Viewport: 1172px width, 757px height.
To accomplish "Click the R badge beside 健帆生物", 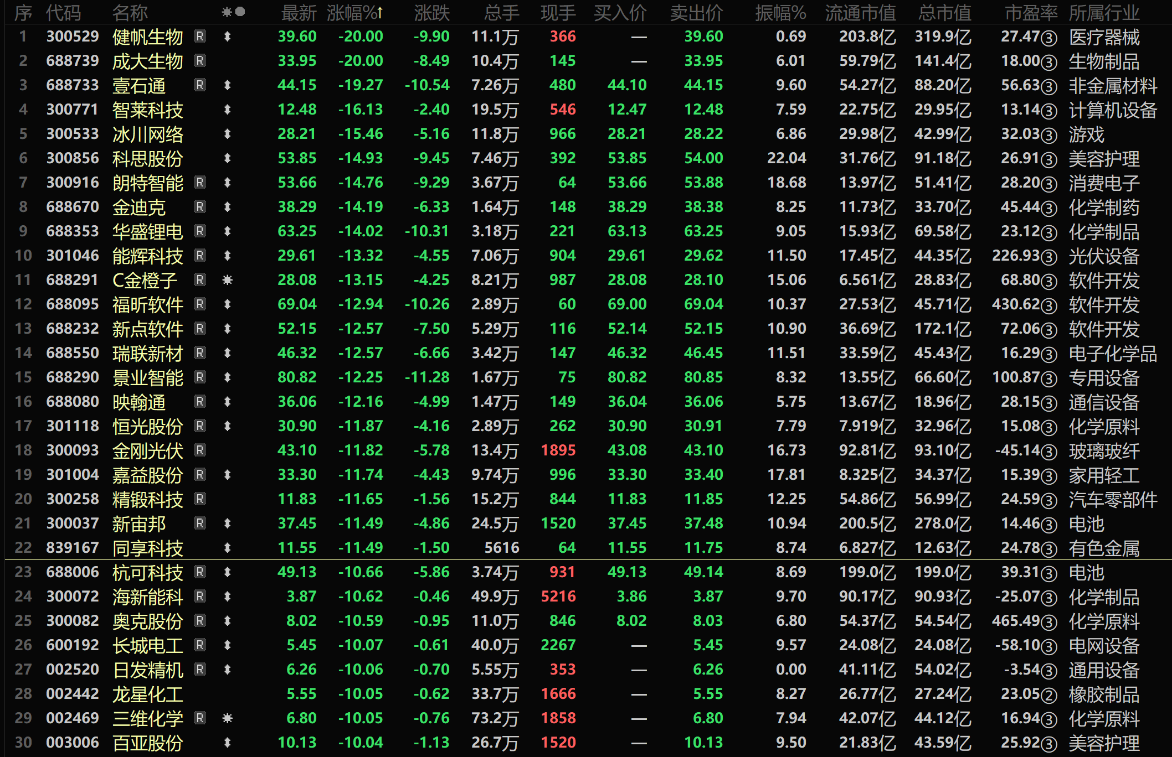I will point(200,37).
